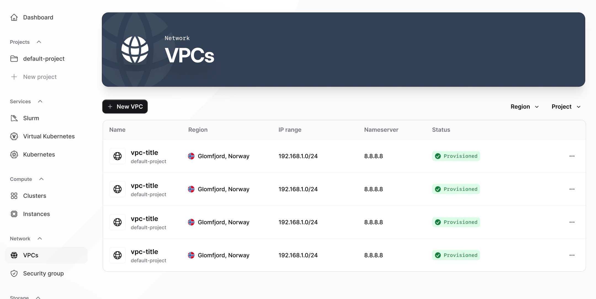This screenshot has width=596, height=299.
Task: Select the Instances chip icon
Action: pos(14,214)
